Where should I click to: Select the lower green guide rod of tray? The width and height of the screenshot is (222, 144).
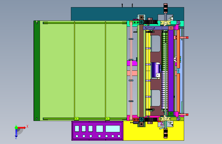click(x=85, y=119)
